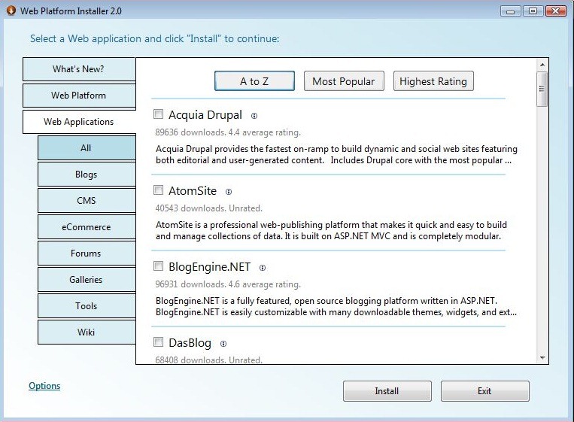This screenshot has height=422, width=574.
Task: Open the What's New? tab
Action: [x=79, y=69]
